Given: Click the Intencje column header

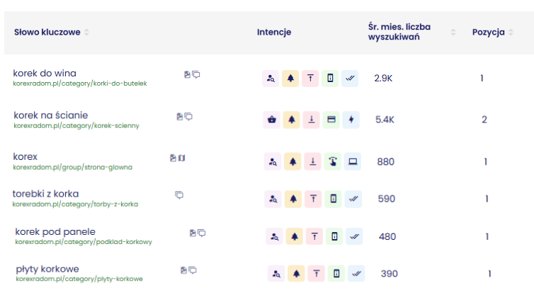Looking at the screenshot, I should (274, 33).
